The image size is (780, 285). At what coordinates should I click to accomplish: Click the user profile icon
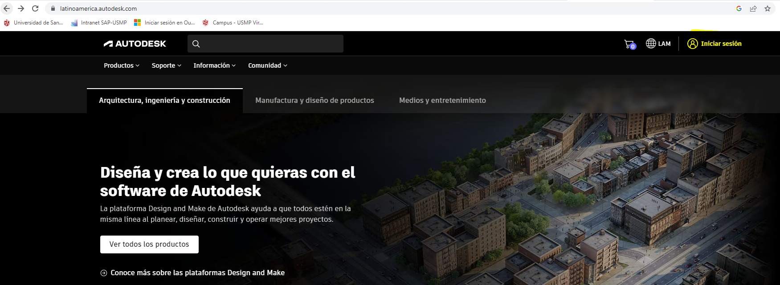(x=692, y=44)
